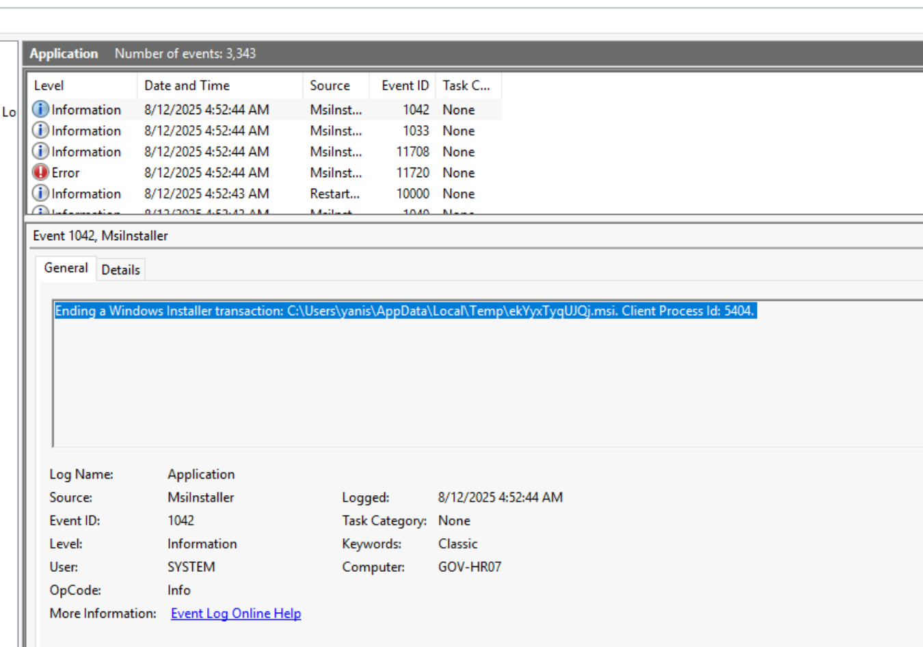
Task: Open the Event Log Online Help link
Action: point(236,613)
